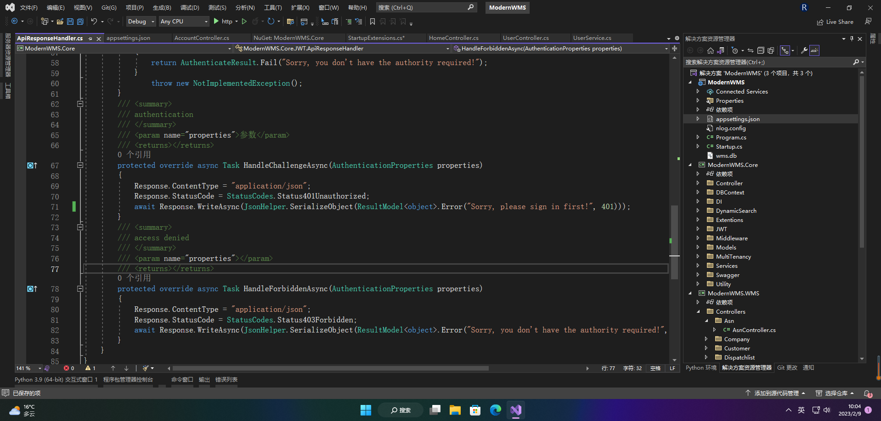
Task: Open the Git(G) menu
Action: coord(109,8)
